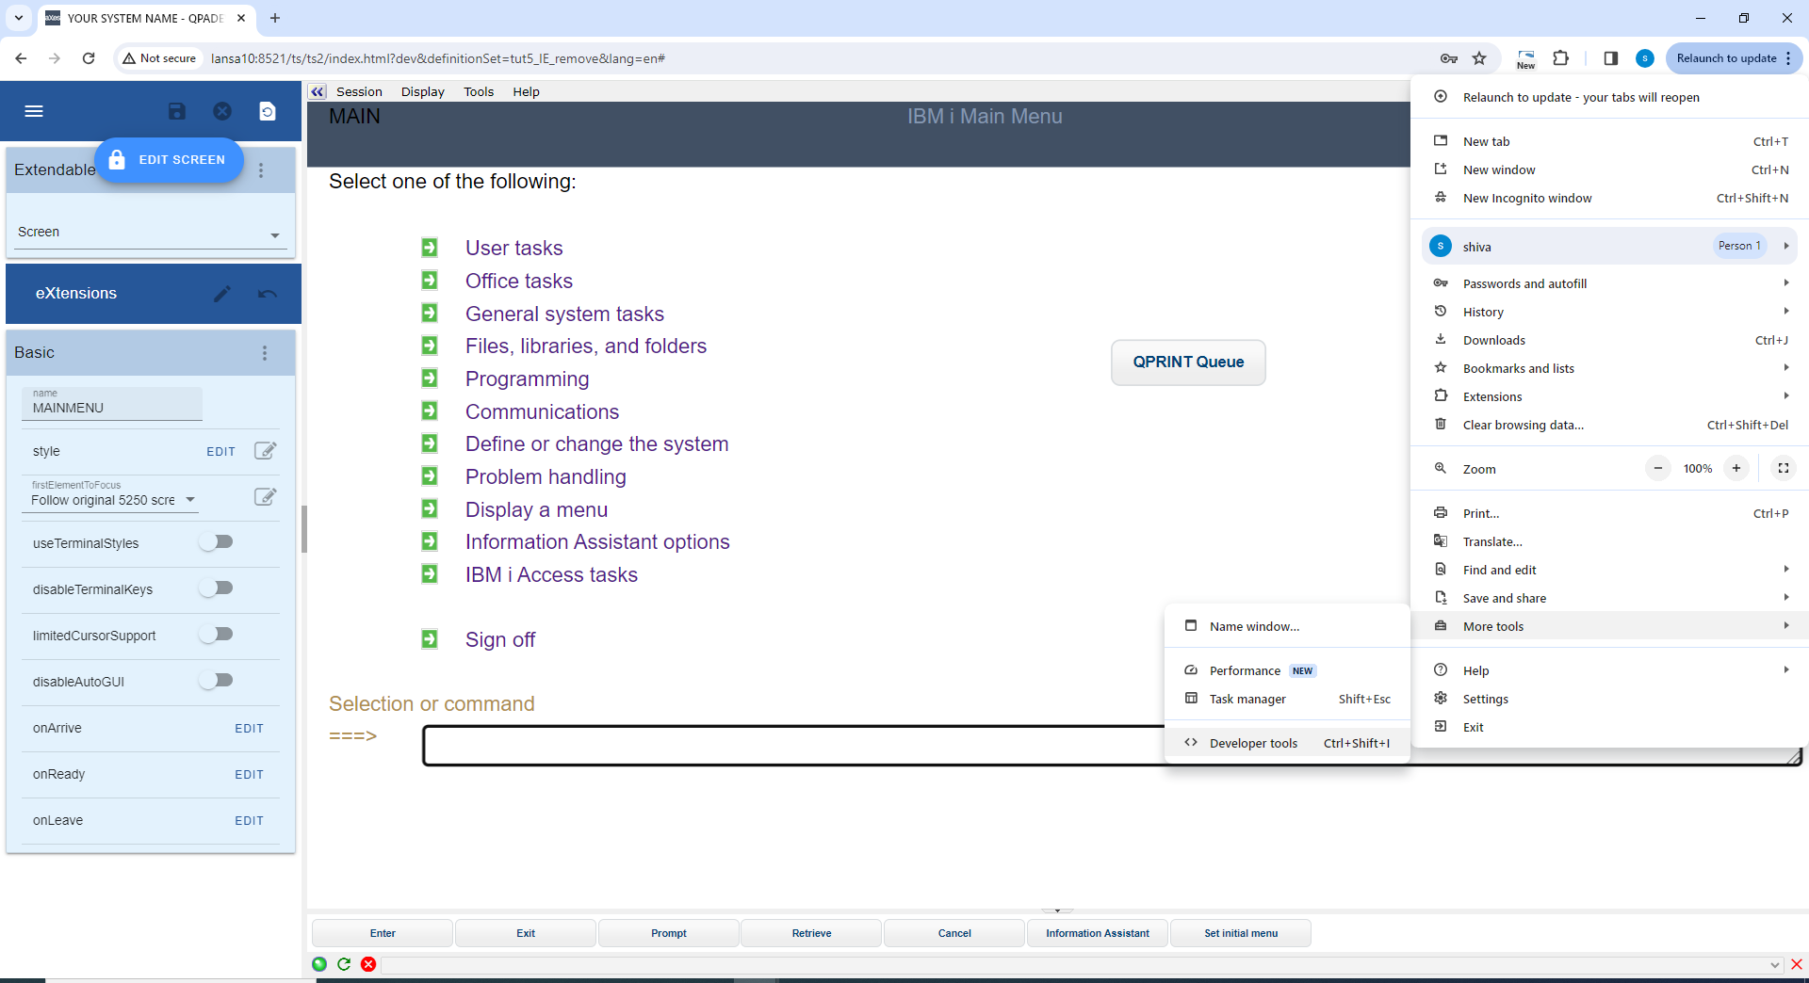The width and height of the screenshot is (1809, 983).
Task: Turn on disableAutoGUI switch
Action: pos(217,681)
